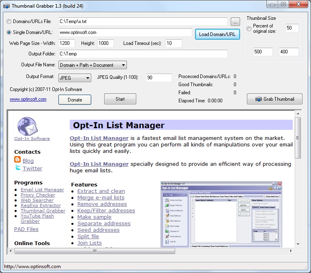Click the Blogger icon under Contacts
The height and width of the screenshot is (273, 311).
coord(17,160)
